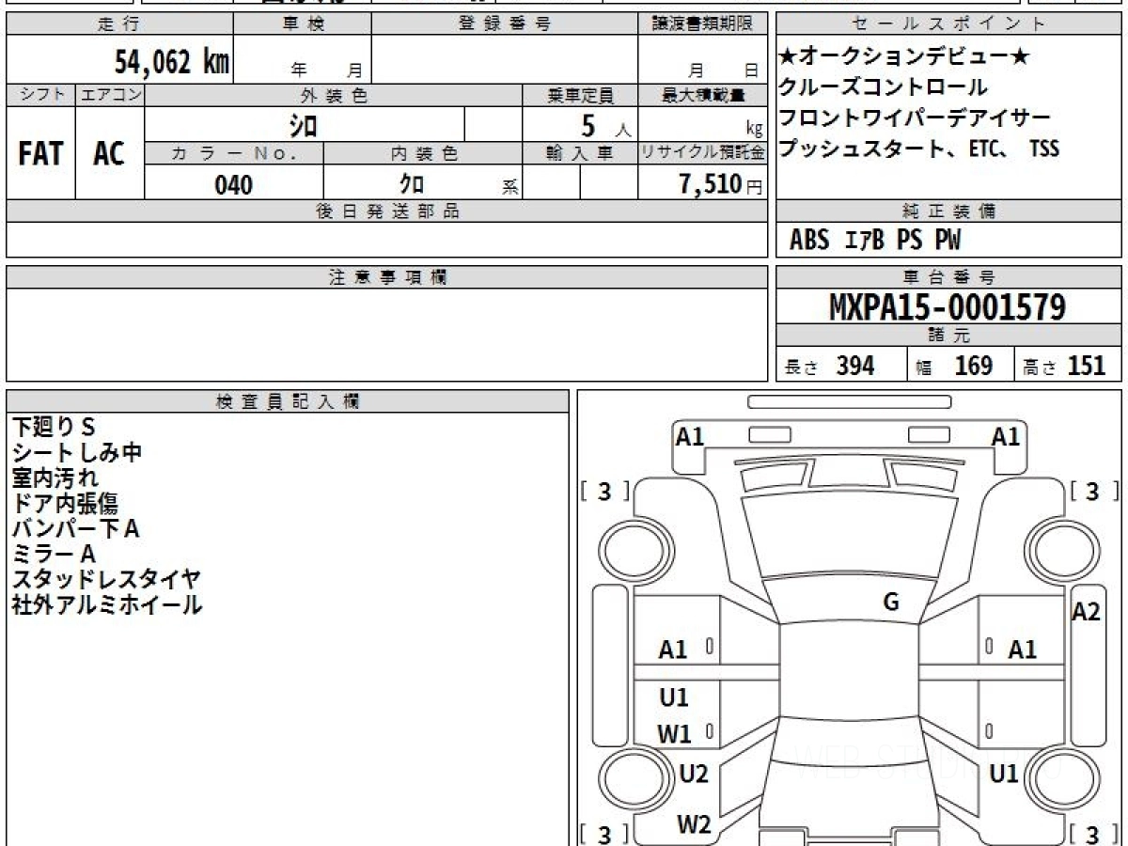
Task: Click the 040 color number value
Action: pos(234,185)
